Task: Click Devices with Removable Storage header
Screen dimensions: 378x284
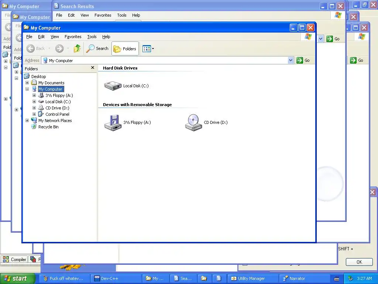Action: tap(137, 105)
